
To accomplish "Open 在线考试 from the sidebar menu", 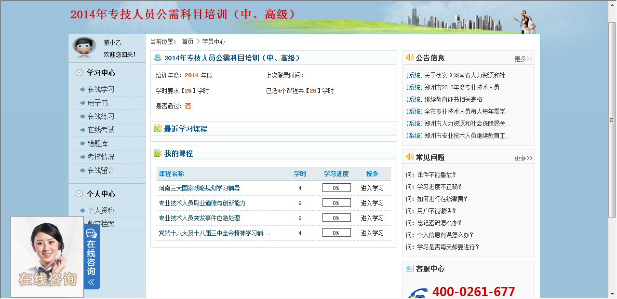I will point(101,130).
